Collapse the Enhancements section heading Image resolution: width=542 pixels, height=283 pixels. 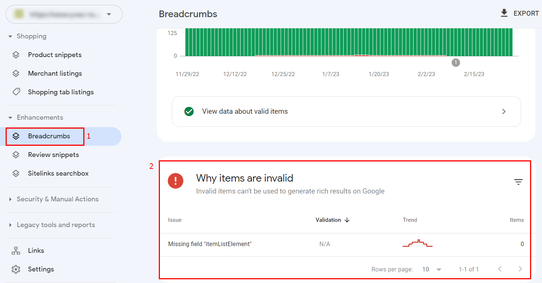click(10, 117)
